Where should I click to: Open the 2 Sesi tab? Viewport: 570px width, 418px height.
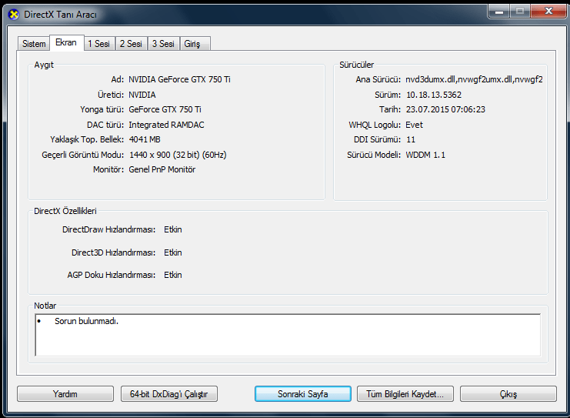[131, 44]
